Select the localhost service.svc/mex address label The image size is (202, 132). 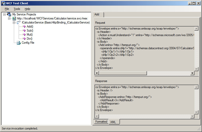pos(52,18)
